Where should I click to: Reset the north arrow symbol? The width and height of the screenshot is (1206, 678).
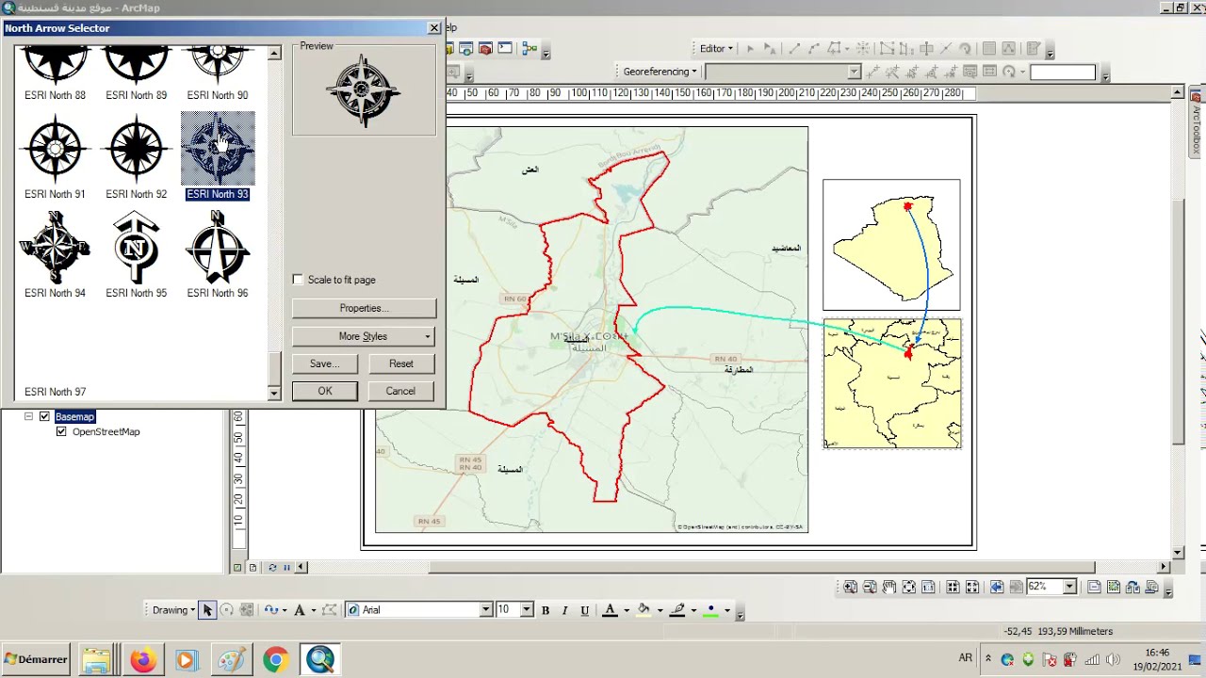[401, 363]
